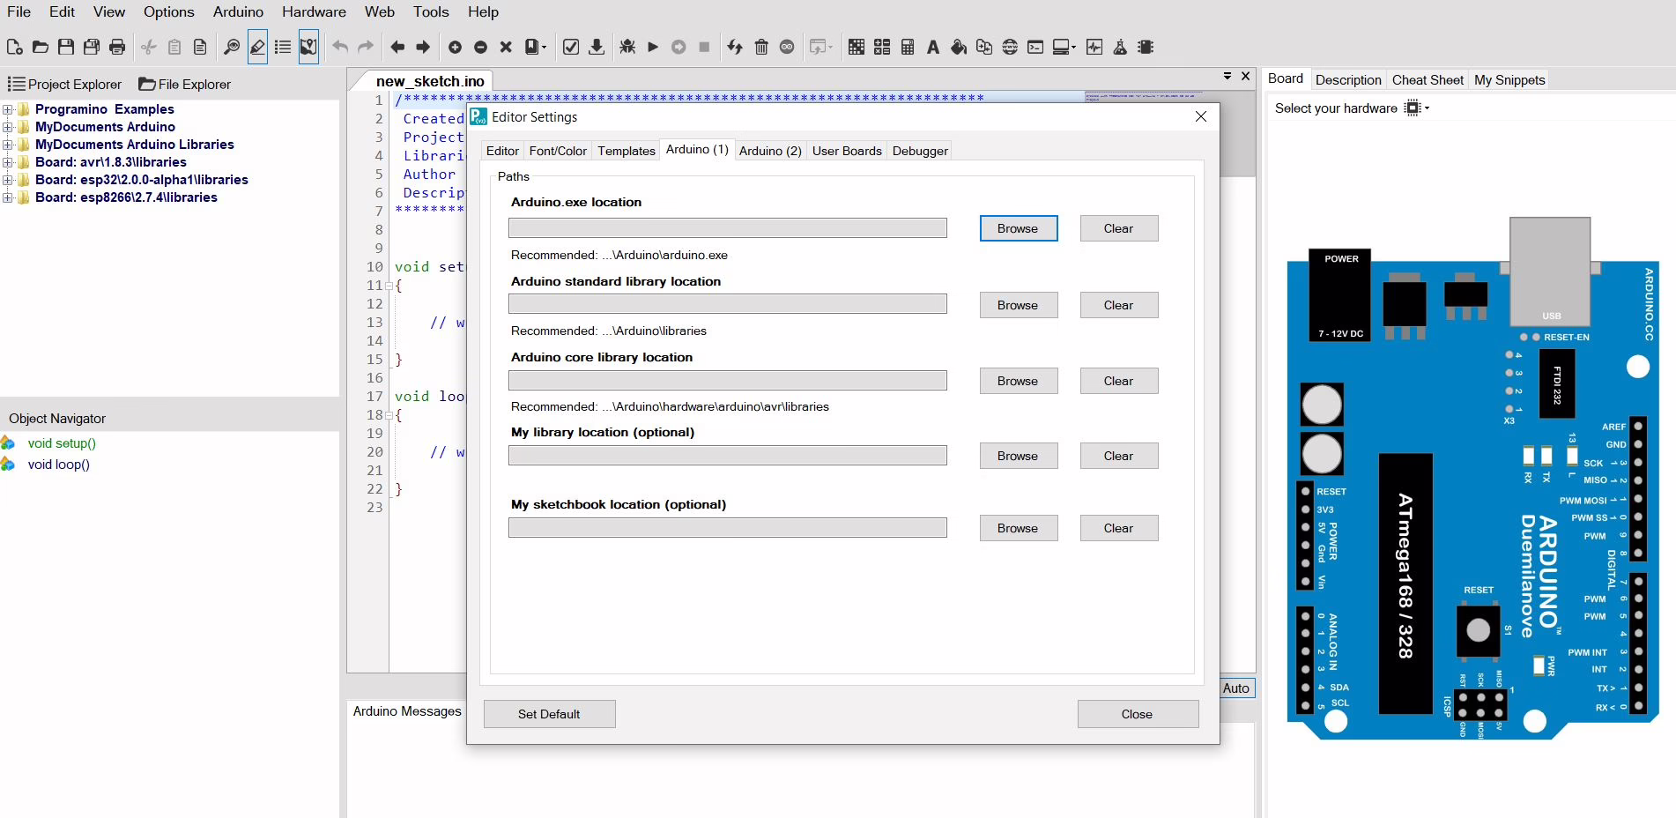Open the bookmark dropdown arrow in toolbar
The height and width of the screenshot is (818, 1676).
click(x=545, y=48)
